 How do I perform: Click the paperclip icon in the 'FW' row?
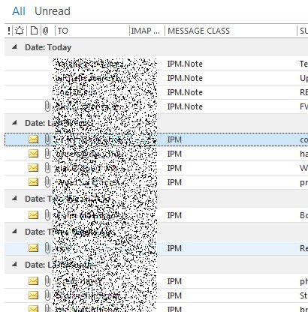point(47,106)
